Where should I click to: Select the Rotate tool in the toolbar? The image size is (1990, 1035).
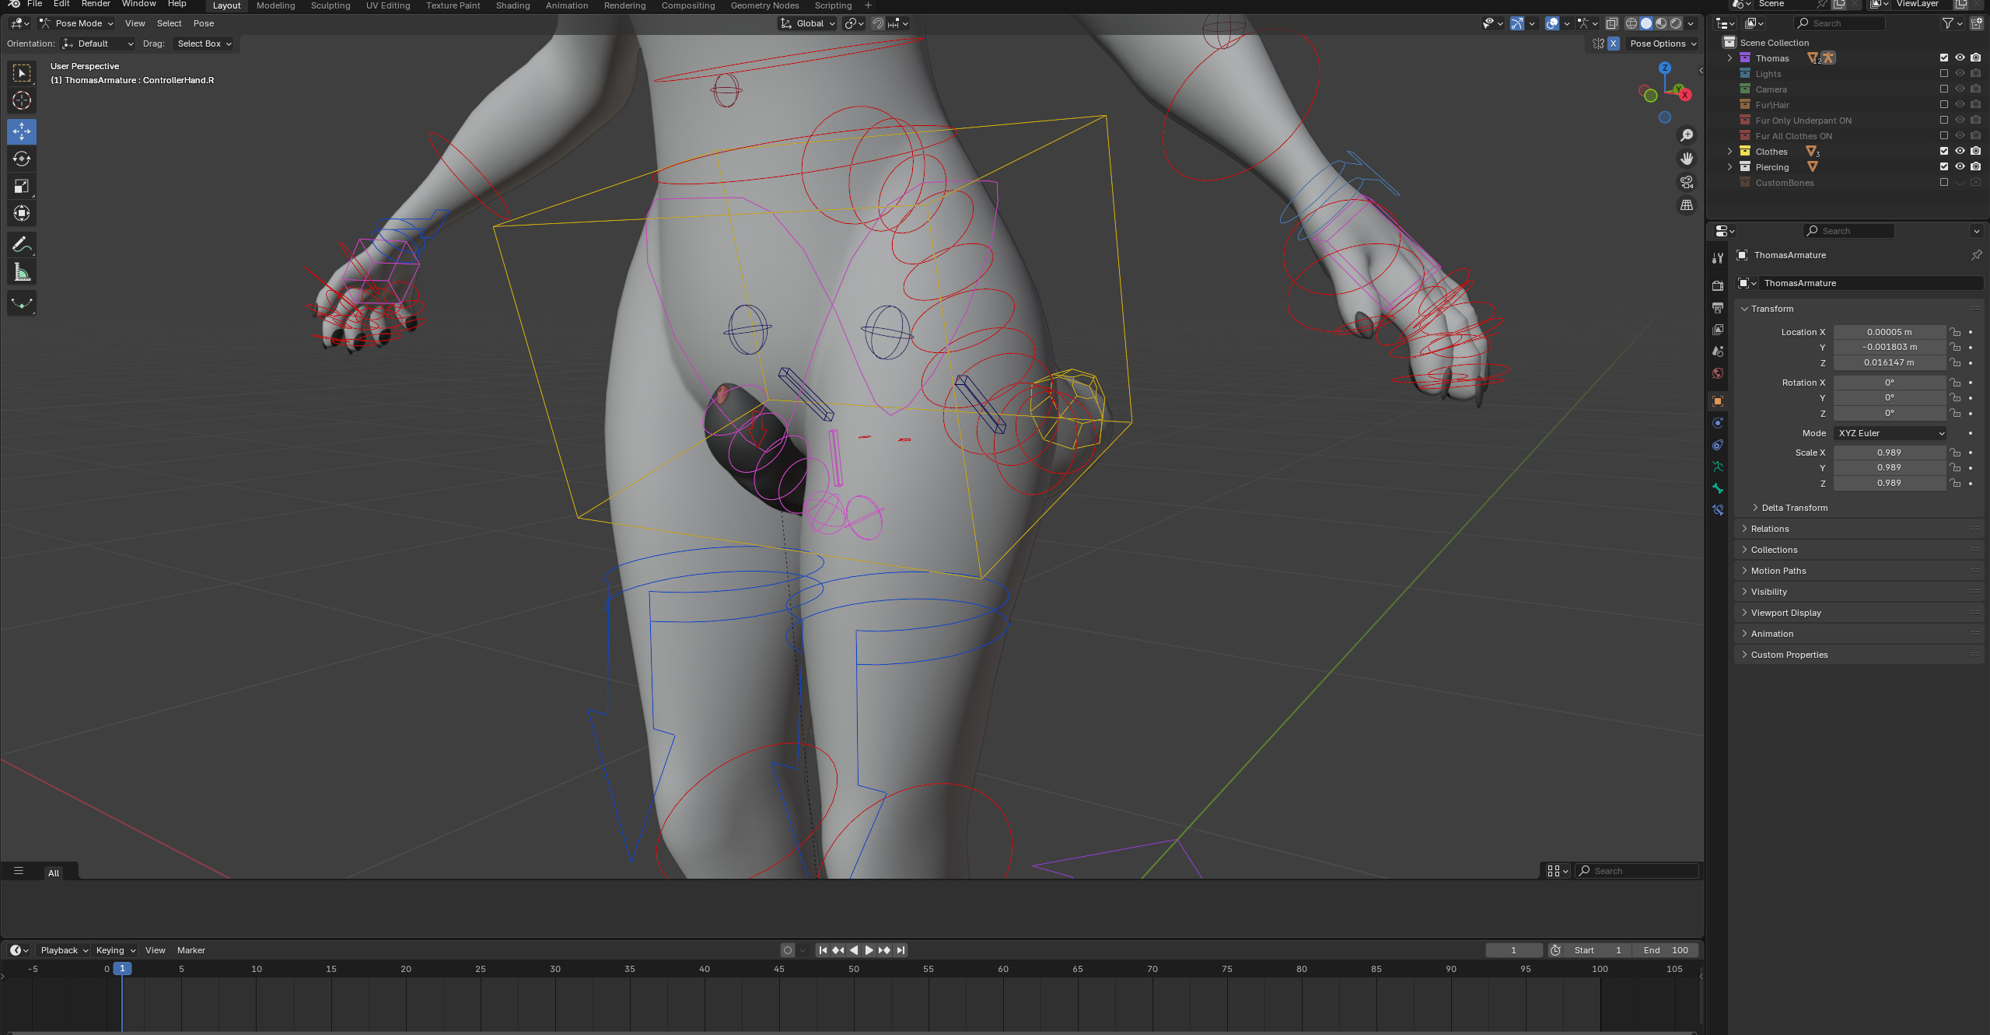click(22, 159)
